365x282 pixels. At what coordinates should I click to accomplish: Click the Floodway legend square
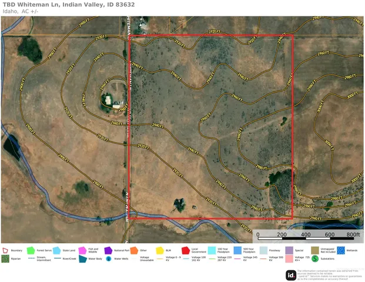pos(263,250)
